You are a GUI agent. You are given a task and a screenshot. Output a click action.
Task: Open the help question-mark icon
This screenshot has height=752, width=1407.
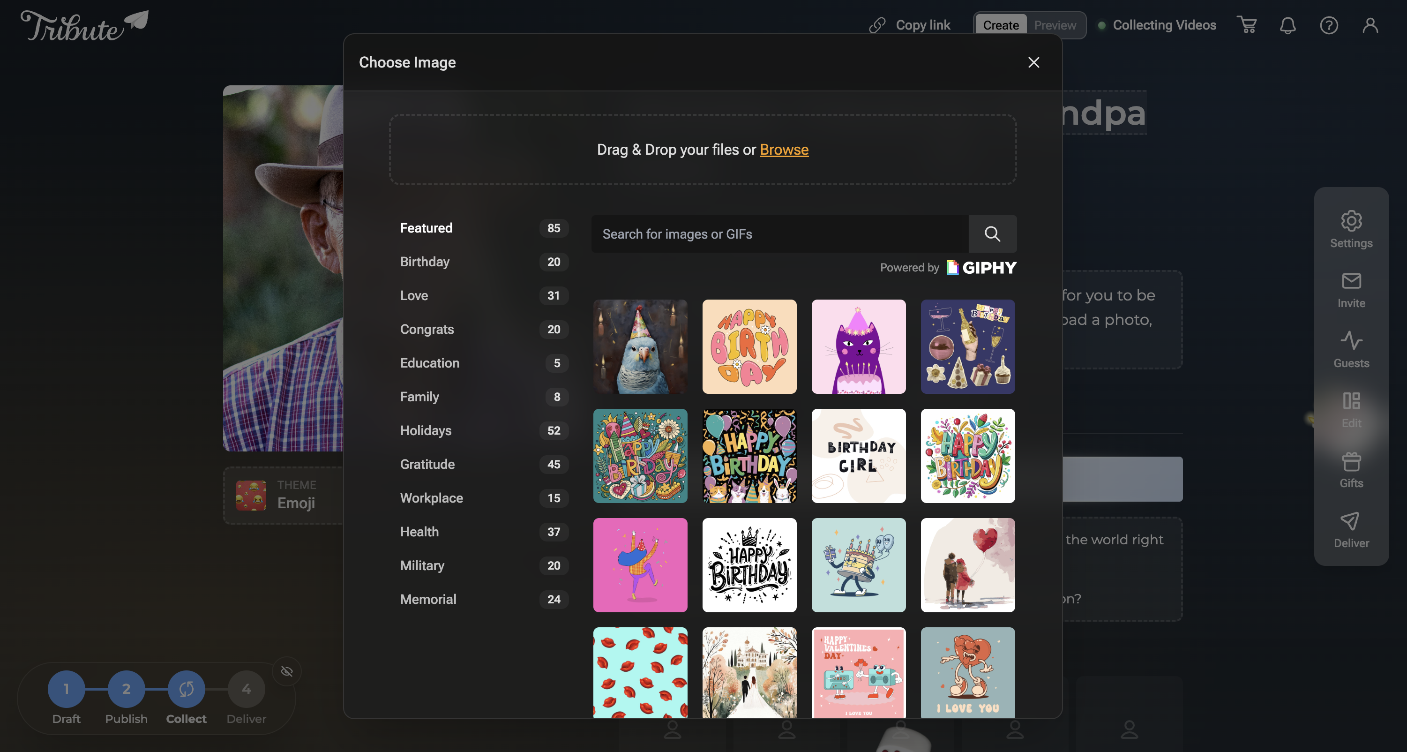pos(1328,25)
